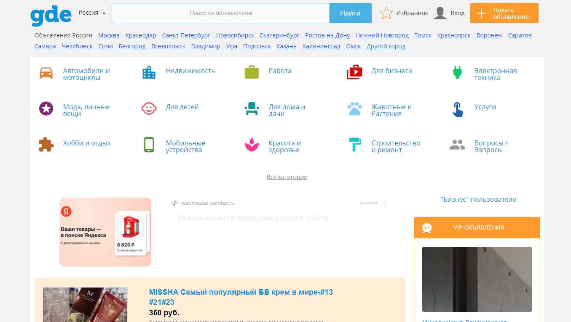Click the Вход login link
571x322 pixels.
(458, 13)
